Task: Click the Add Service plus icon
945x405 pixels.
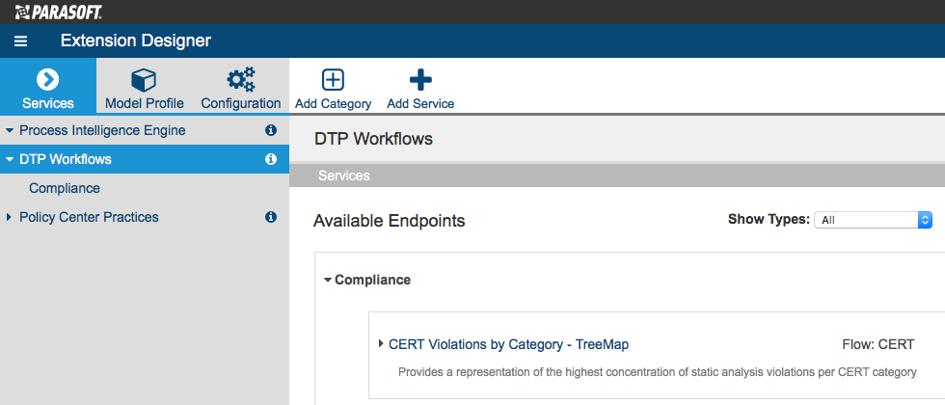Action: [420, 79]
